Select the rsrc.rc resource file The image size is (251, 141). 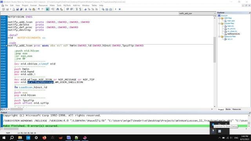230,39
